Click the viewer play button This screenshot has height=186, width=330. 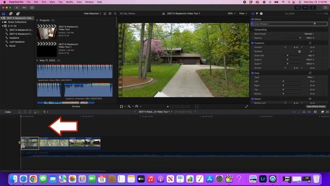coord(168,106)
